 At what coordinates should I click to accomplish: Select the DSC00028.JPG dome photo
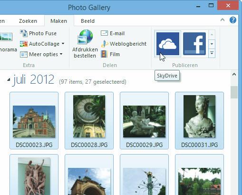tap(89, 121)
